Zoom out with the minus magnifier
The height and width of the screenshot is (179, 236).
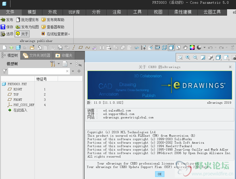(195, 57)
